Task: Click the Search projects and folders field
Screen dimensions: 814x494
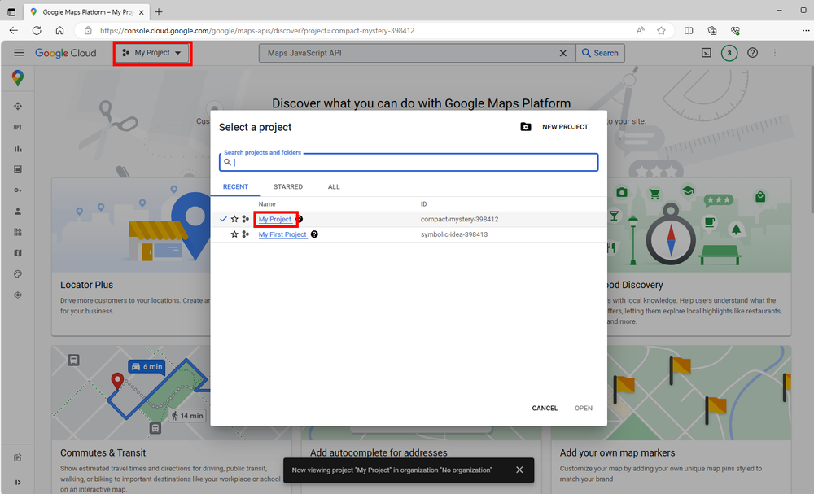Action: (409, 162)
